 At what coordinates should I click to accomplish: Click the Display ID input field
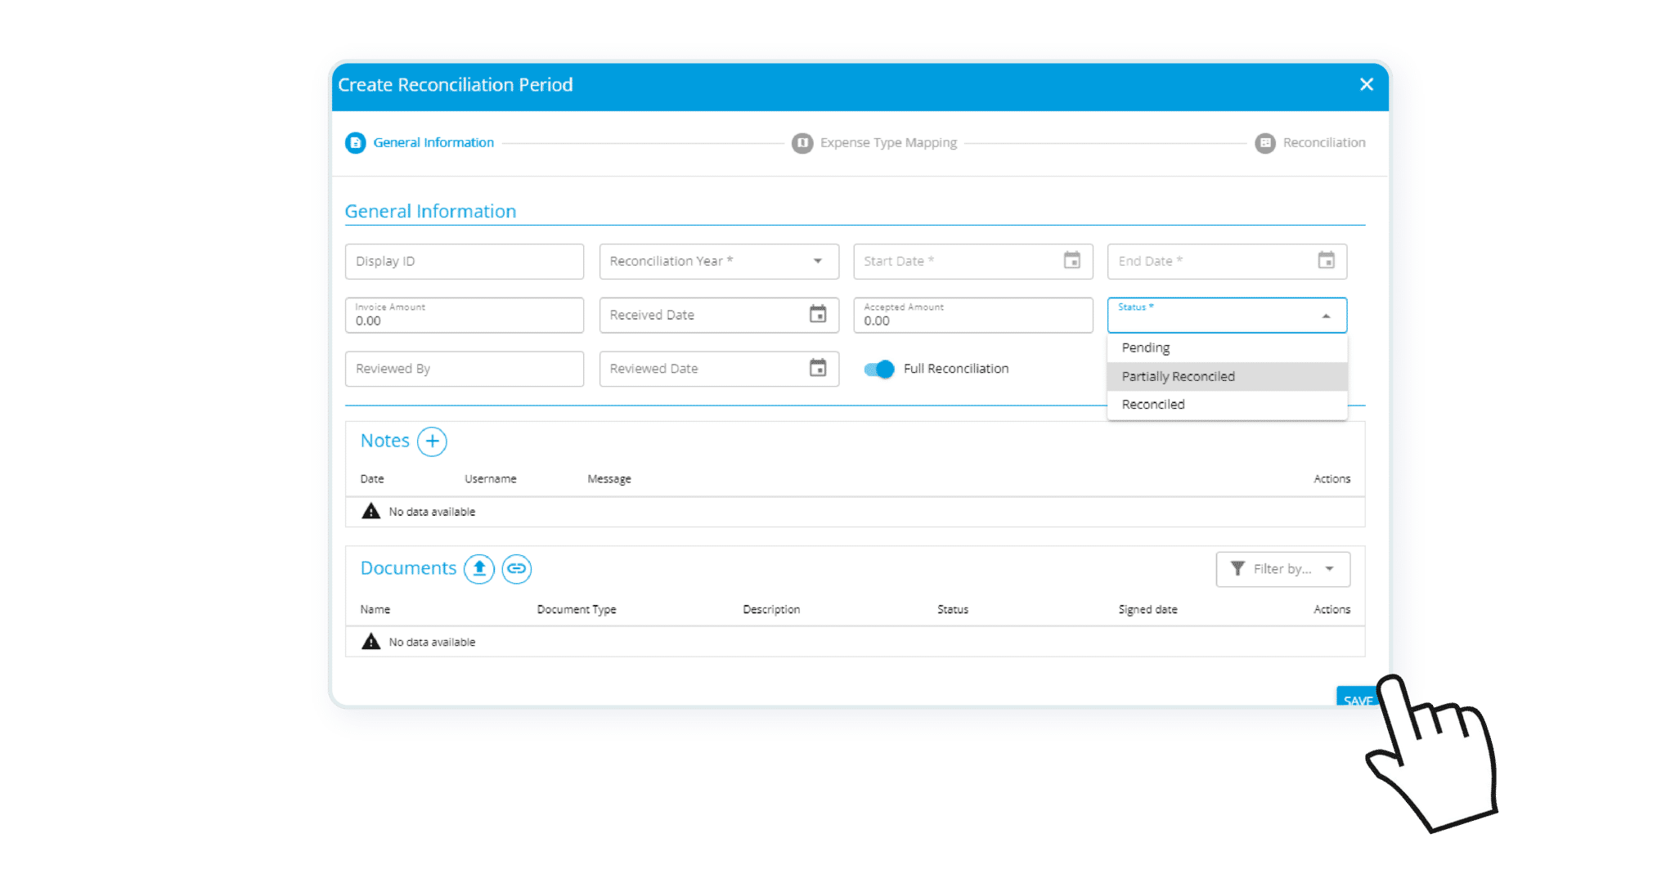pos(464,261)
